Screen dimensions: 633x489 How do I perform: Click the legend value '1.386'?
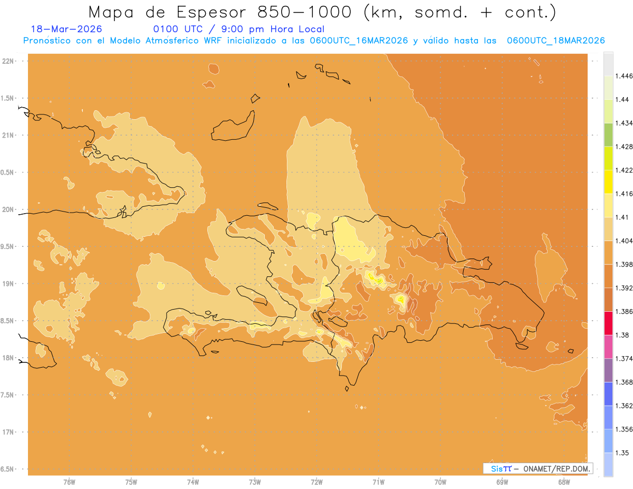point(625,311)
